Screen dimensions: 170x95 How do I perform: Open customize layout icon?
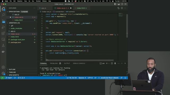point(125,4)
